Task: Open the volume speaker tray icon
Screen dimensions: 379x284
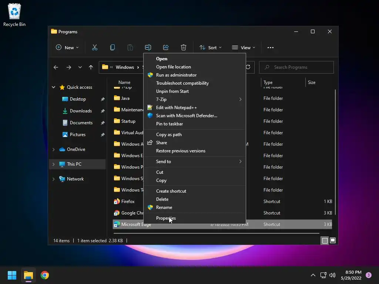Action: pos(332,275)
